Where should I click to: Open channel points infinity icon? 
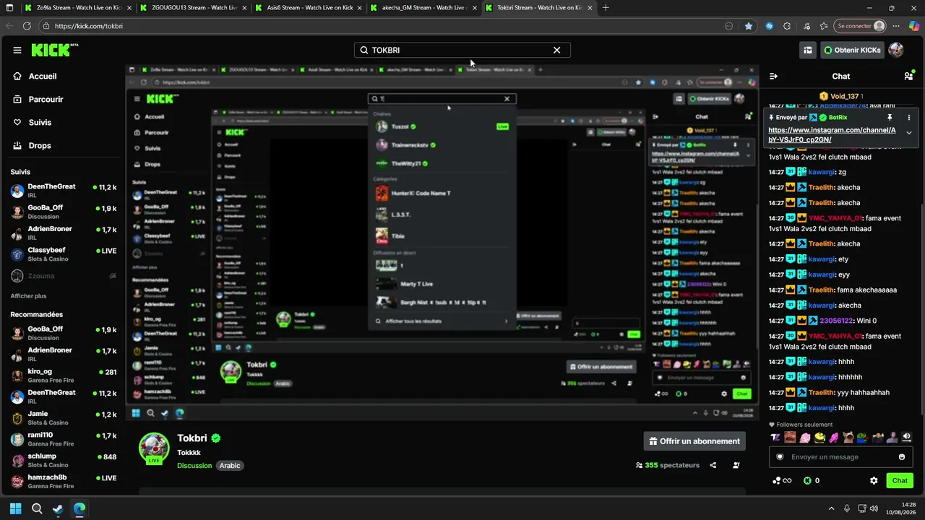(x=782, y=480)
